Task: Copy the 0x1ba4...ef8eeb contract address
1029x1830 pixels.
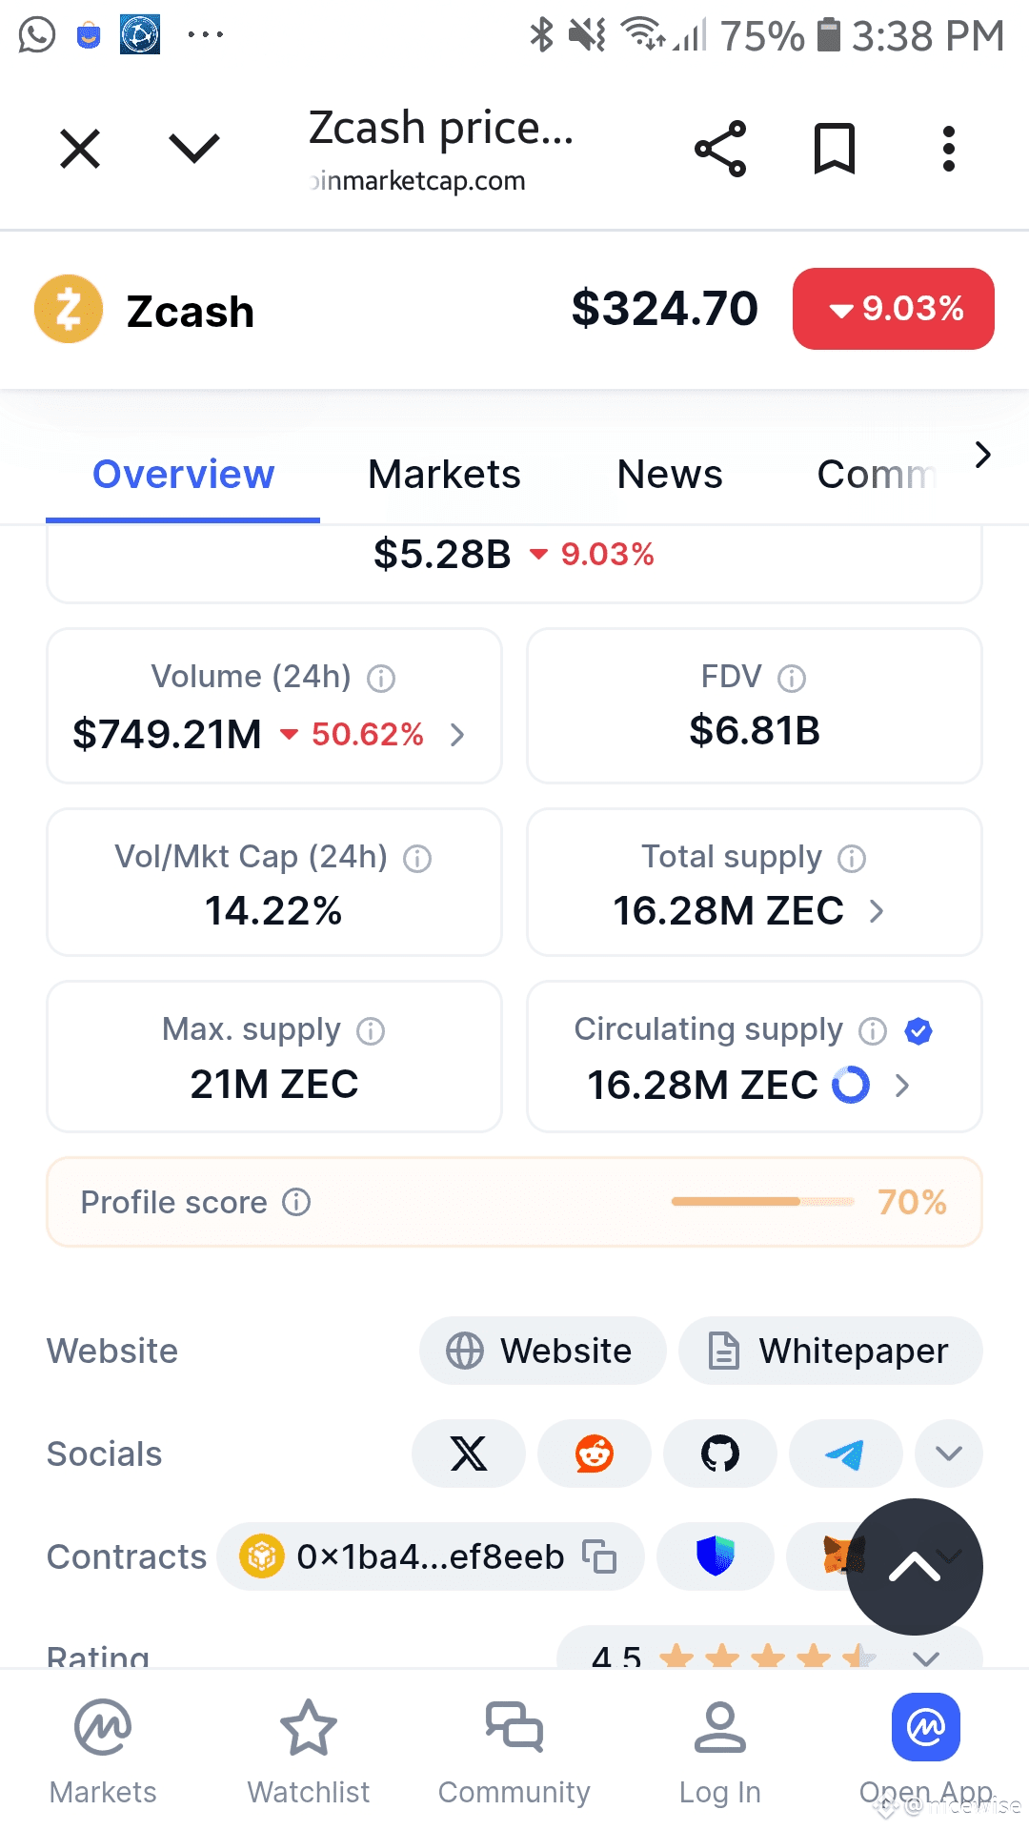Action: [x=600, y=1556]
